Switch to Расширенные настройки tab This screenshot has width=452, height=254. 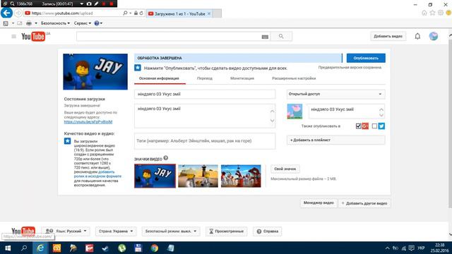(294, 78)
